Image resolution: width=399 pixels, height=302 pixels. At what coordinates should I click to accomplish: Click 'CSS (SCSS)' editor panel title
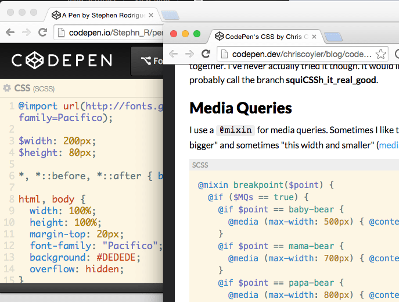(x=34, y=88)
